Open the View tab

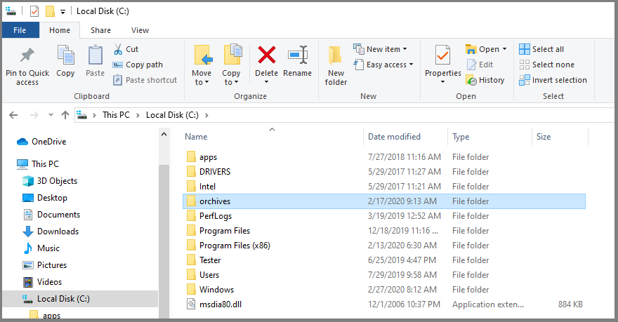click(140, 30)
